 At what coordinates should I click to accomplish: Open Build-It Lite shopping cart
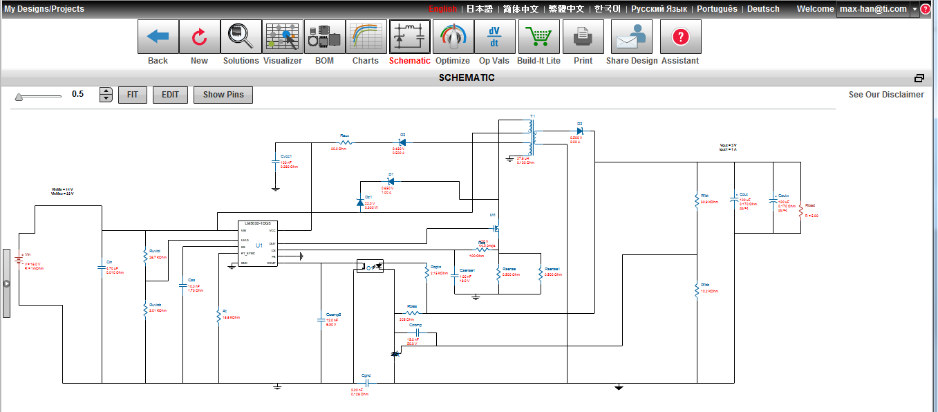tap(539, 37)
